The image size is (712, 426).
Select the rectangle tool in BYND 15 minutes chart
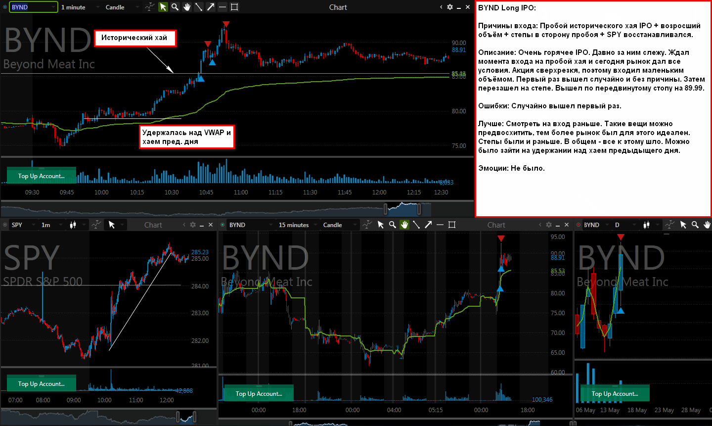[x=452, y=225]
